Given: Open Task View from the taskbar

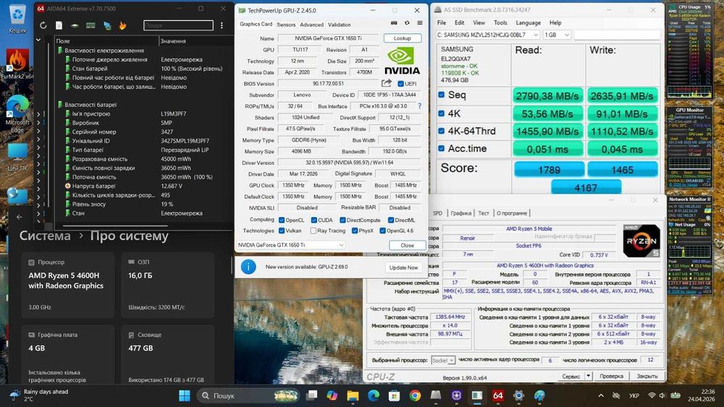Looking at the screenshot, I should click(312, 395).
